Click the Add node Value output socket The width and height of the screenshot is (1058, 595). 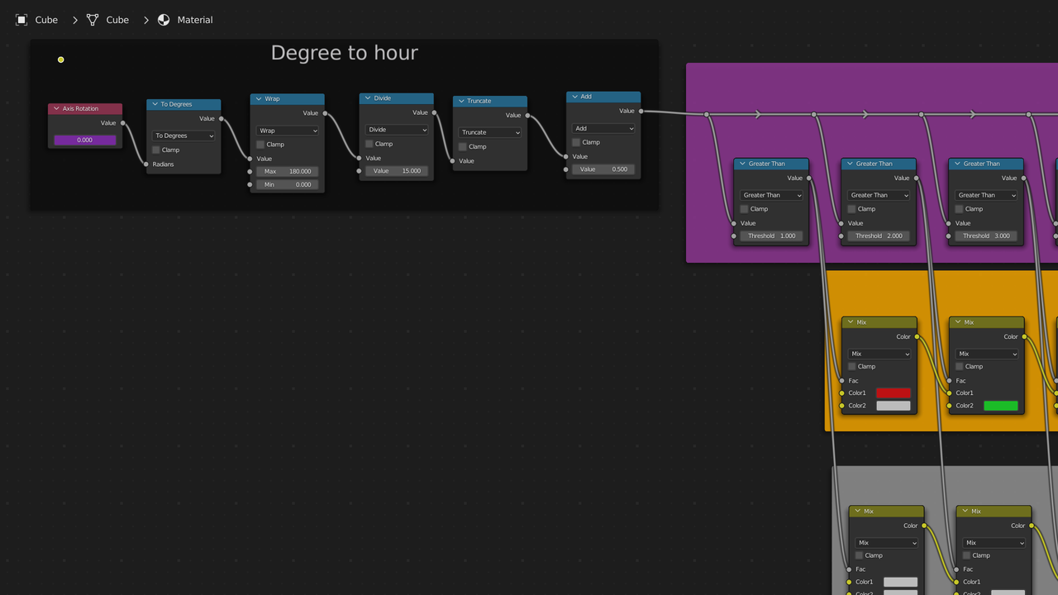click(x=641, y=111)
